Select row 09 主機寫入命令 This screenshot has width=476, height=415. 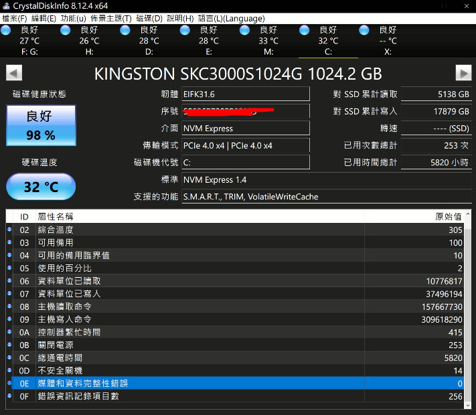pos(234,319)
